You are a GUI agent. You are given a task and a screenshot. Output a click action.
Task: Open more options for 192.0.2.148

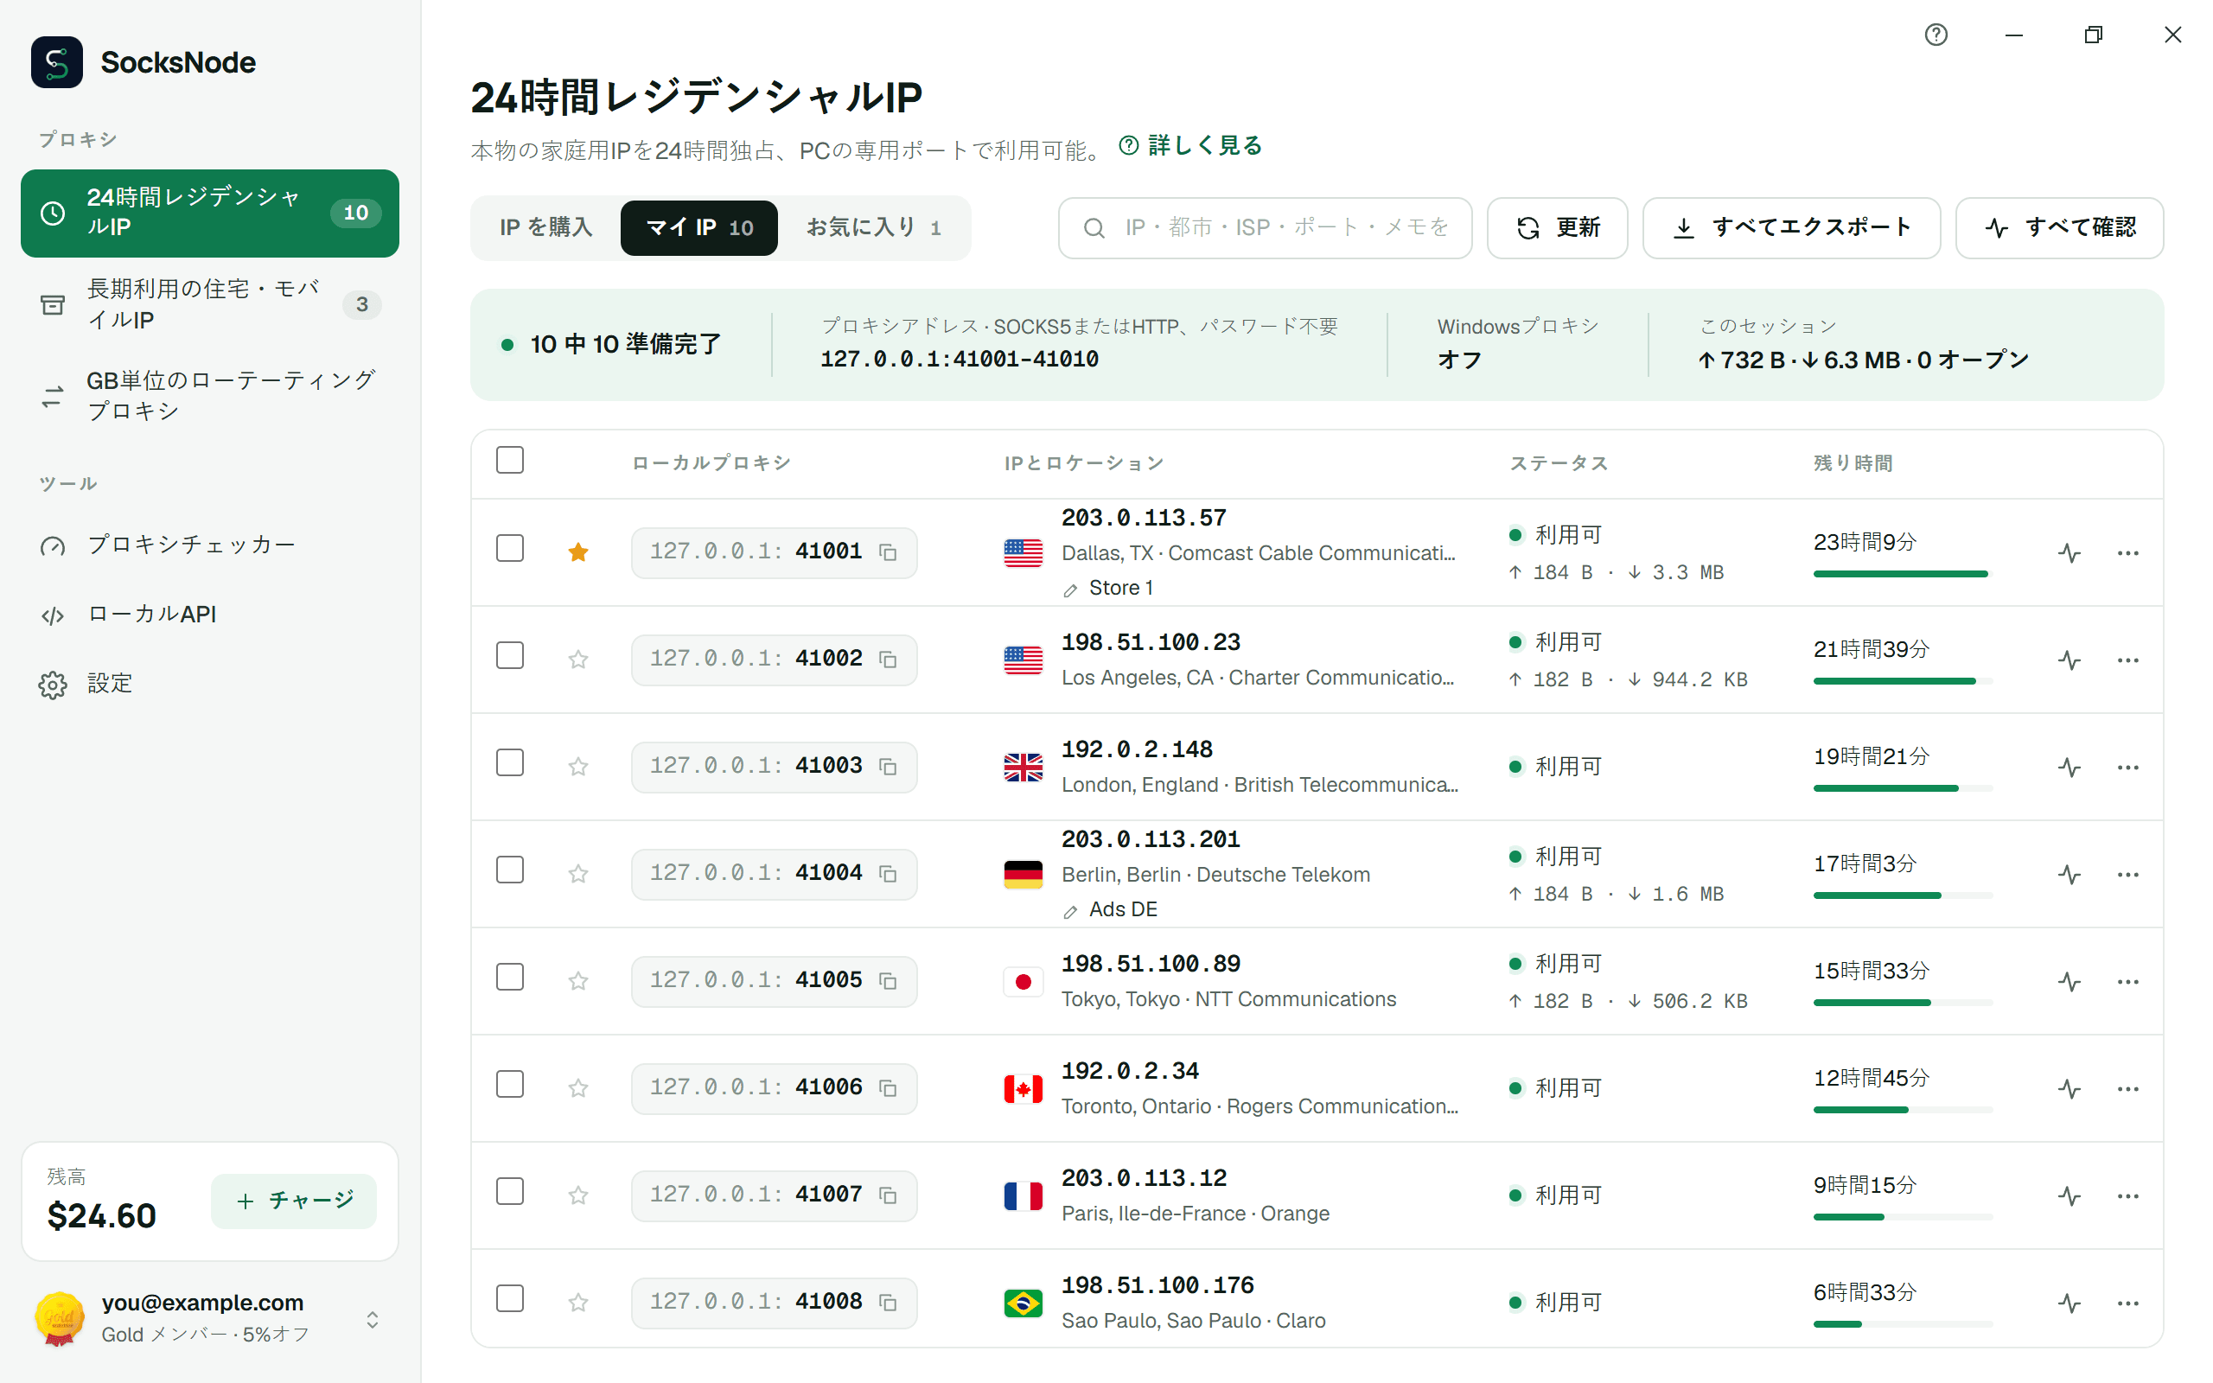tap(2127, 767)
